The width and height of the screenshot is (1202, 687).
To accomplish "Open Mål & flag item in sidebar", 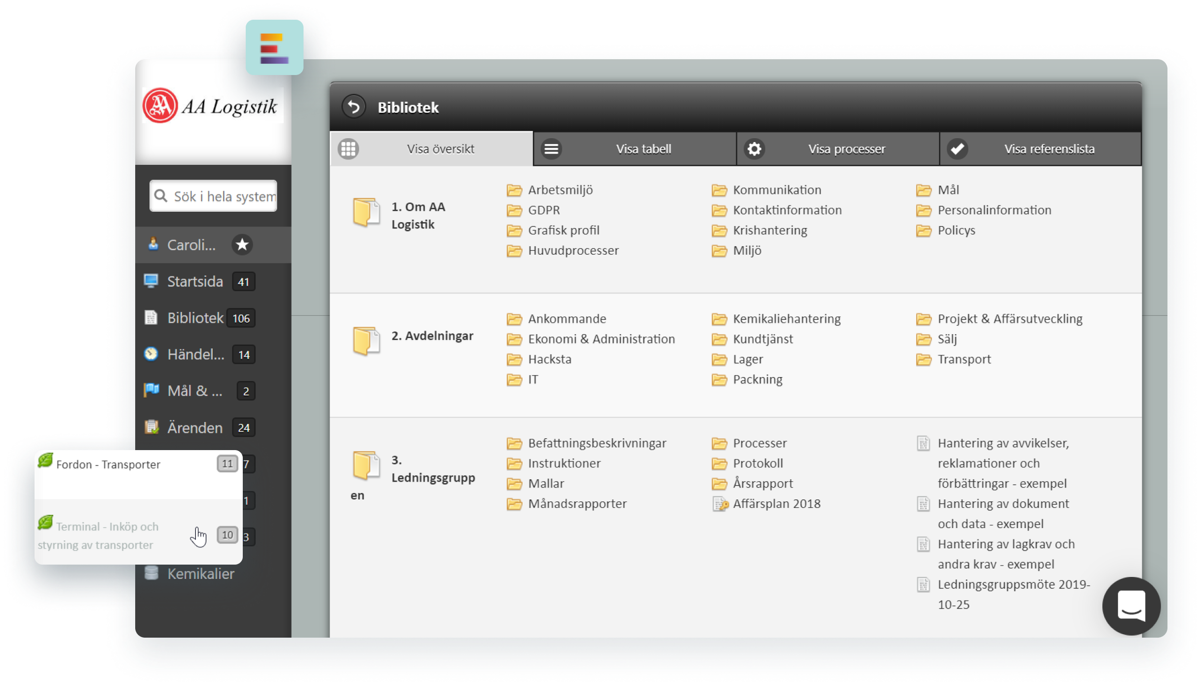I will 194,391.
